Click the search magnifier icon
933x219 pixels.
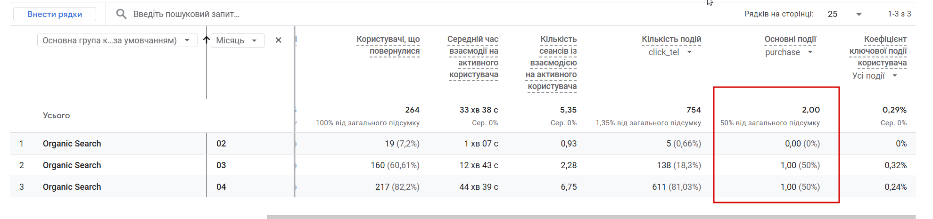(121, 14)
